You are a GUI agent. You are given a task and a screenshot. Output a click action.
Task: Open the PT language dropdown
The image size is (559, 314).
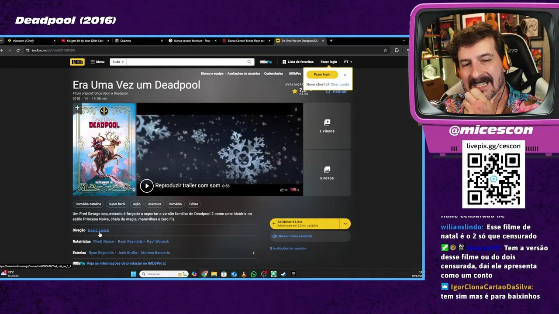[348, 62]
